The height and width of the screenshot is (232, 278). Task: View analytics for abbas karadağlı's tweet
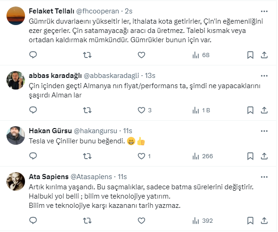[201, 110]
